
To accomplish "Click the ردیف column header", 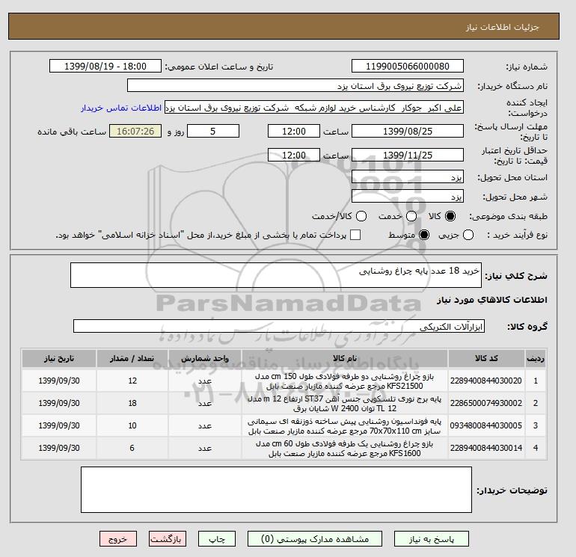I will 535,358.
